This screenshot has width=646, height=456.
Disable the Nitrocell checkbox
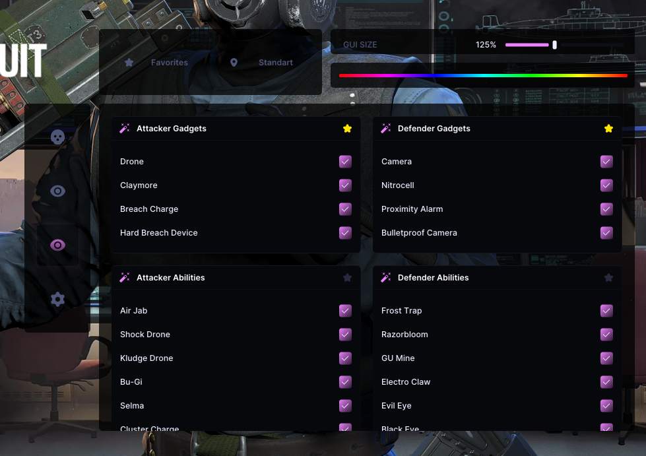[606, 185]
